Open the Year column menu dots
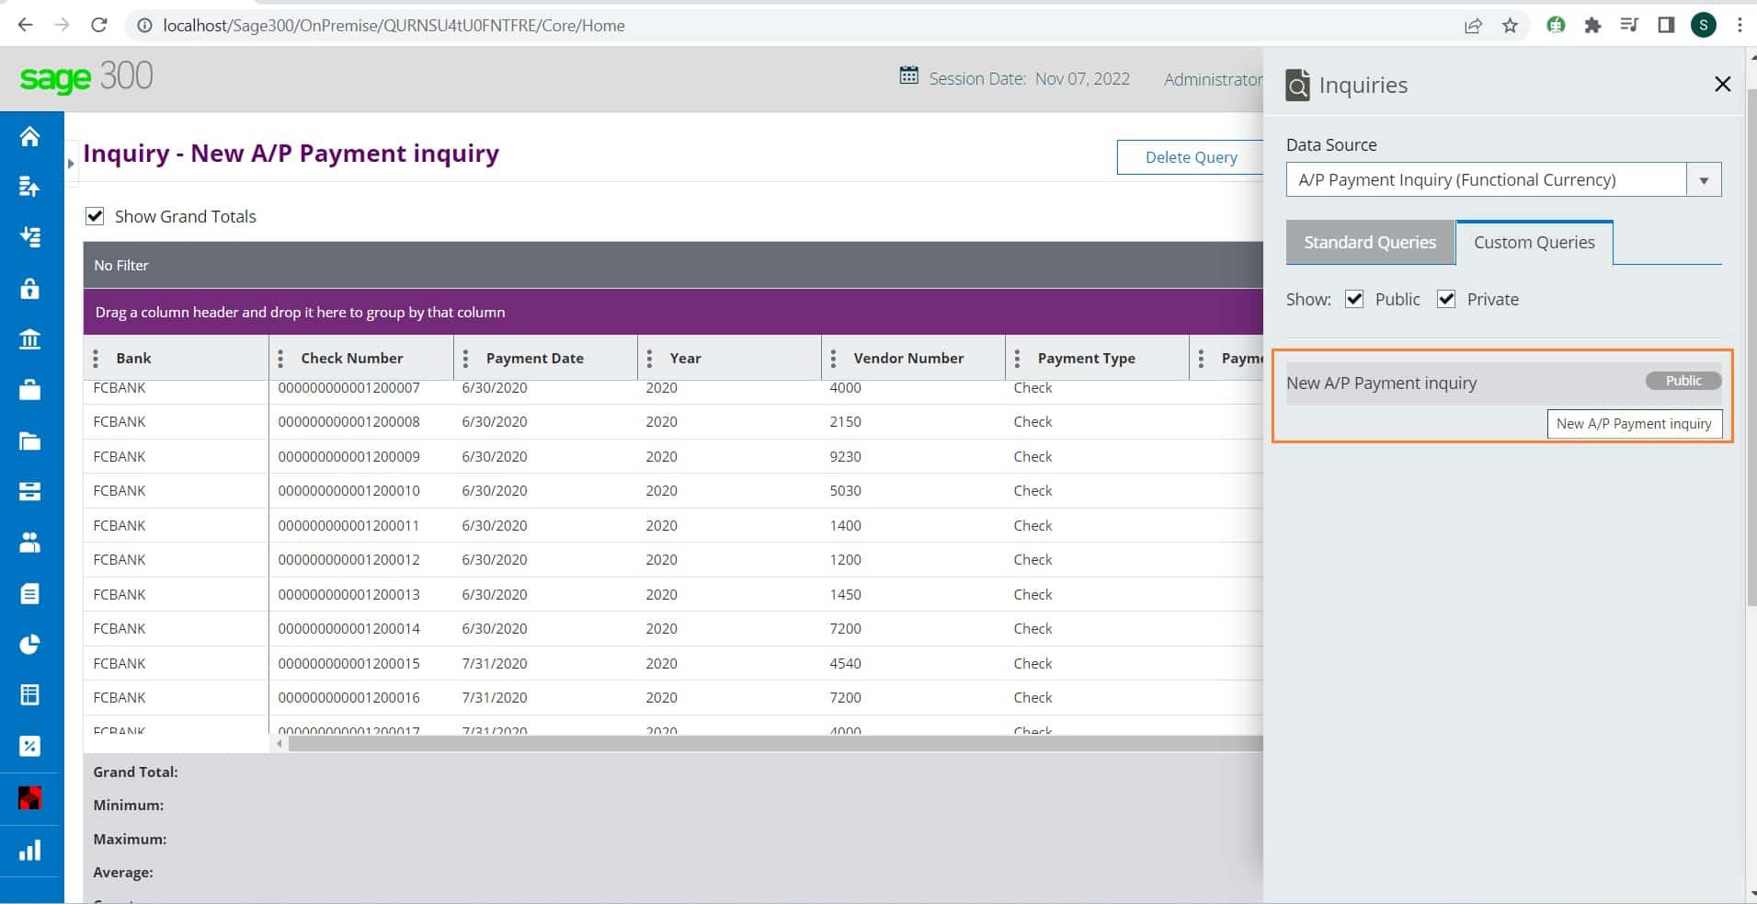 tap(649, 358)
